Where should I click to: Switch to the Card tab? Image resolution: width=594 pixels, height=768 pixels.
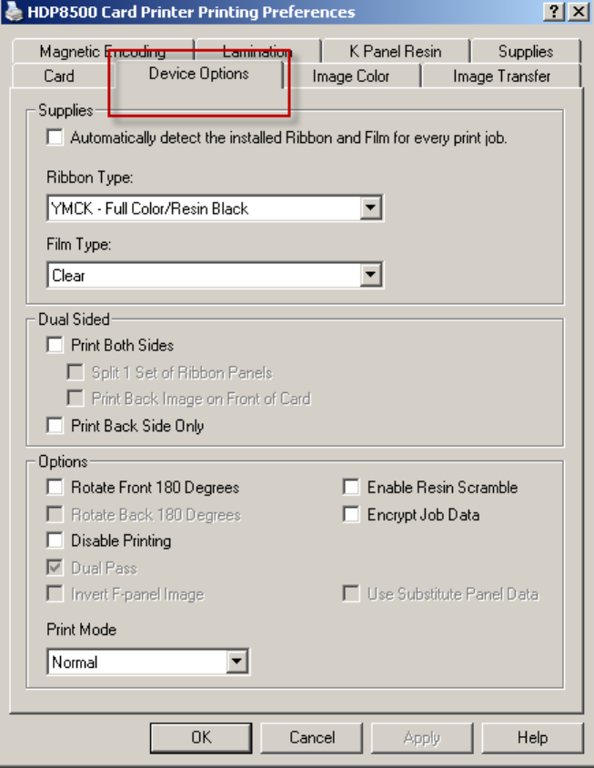coord(60,76)
